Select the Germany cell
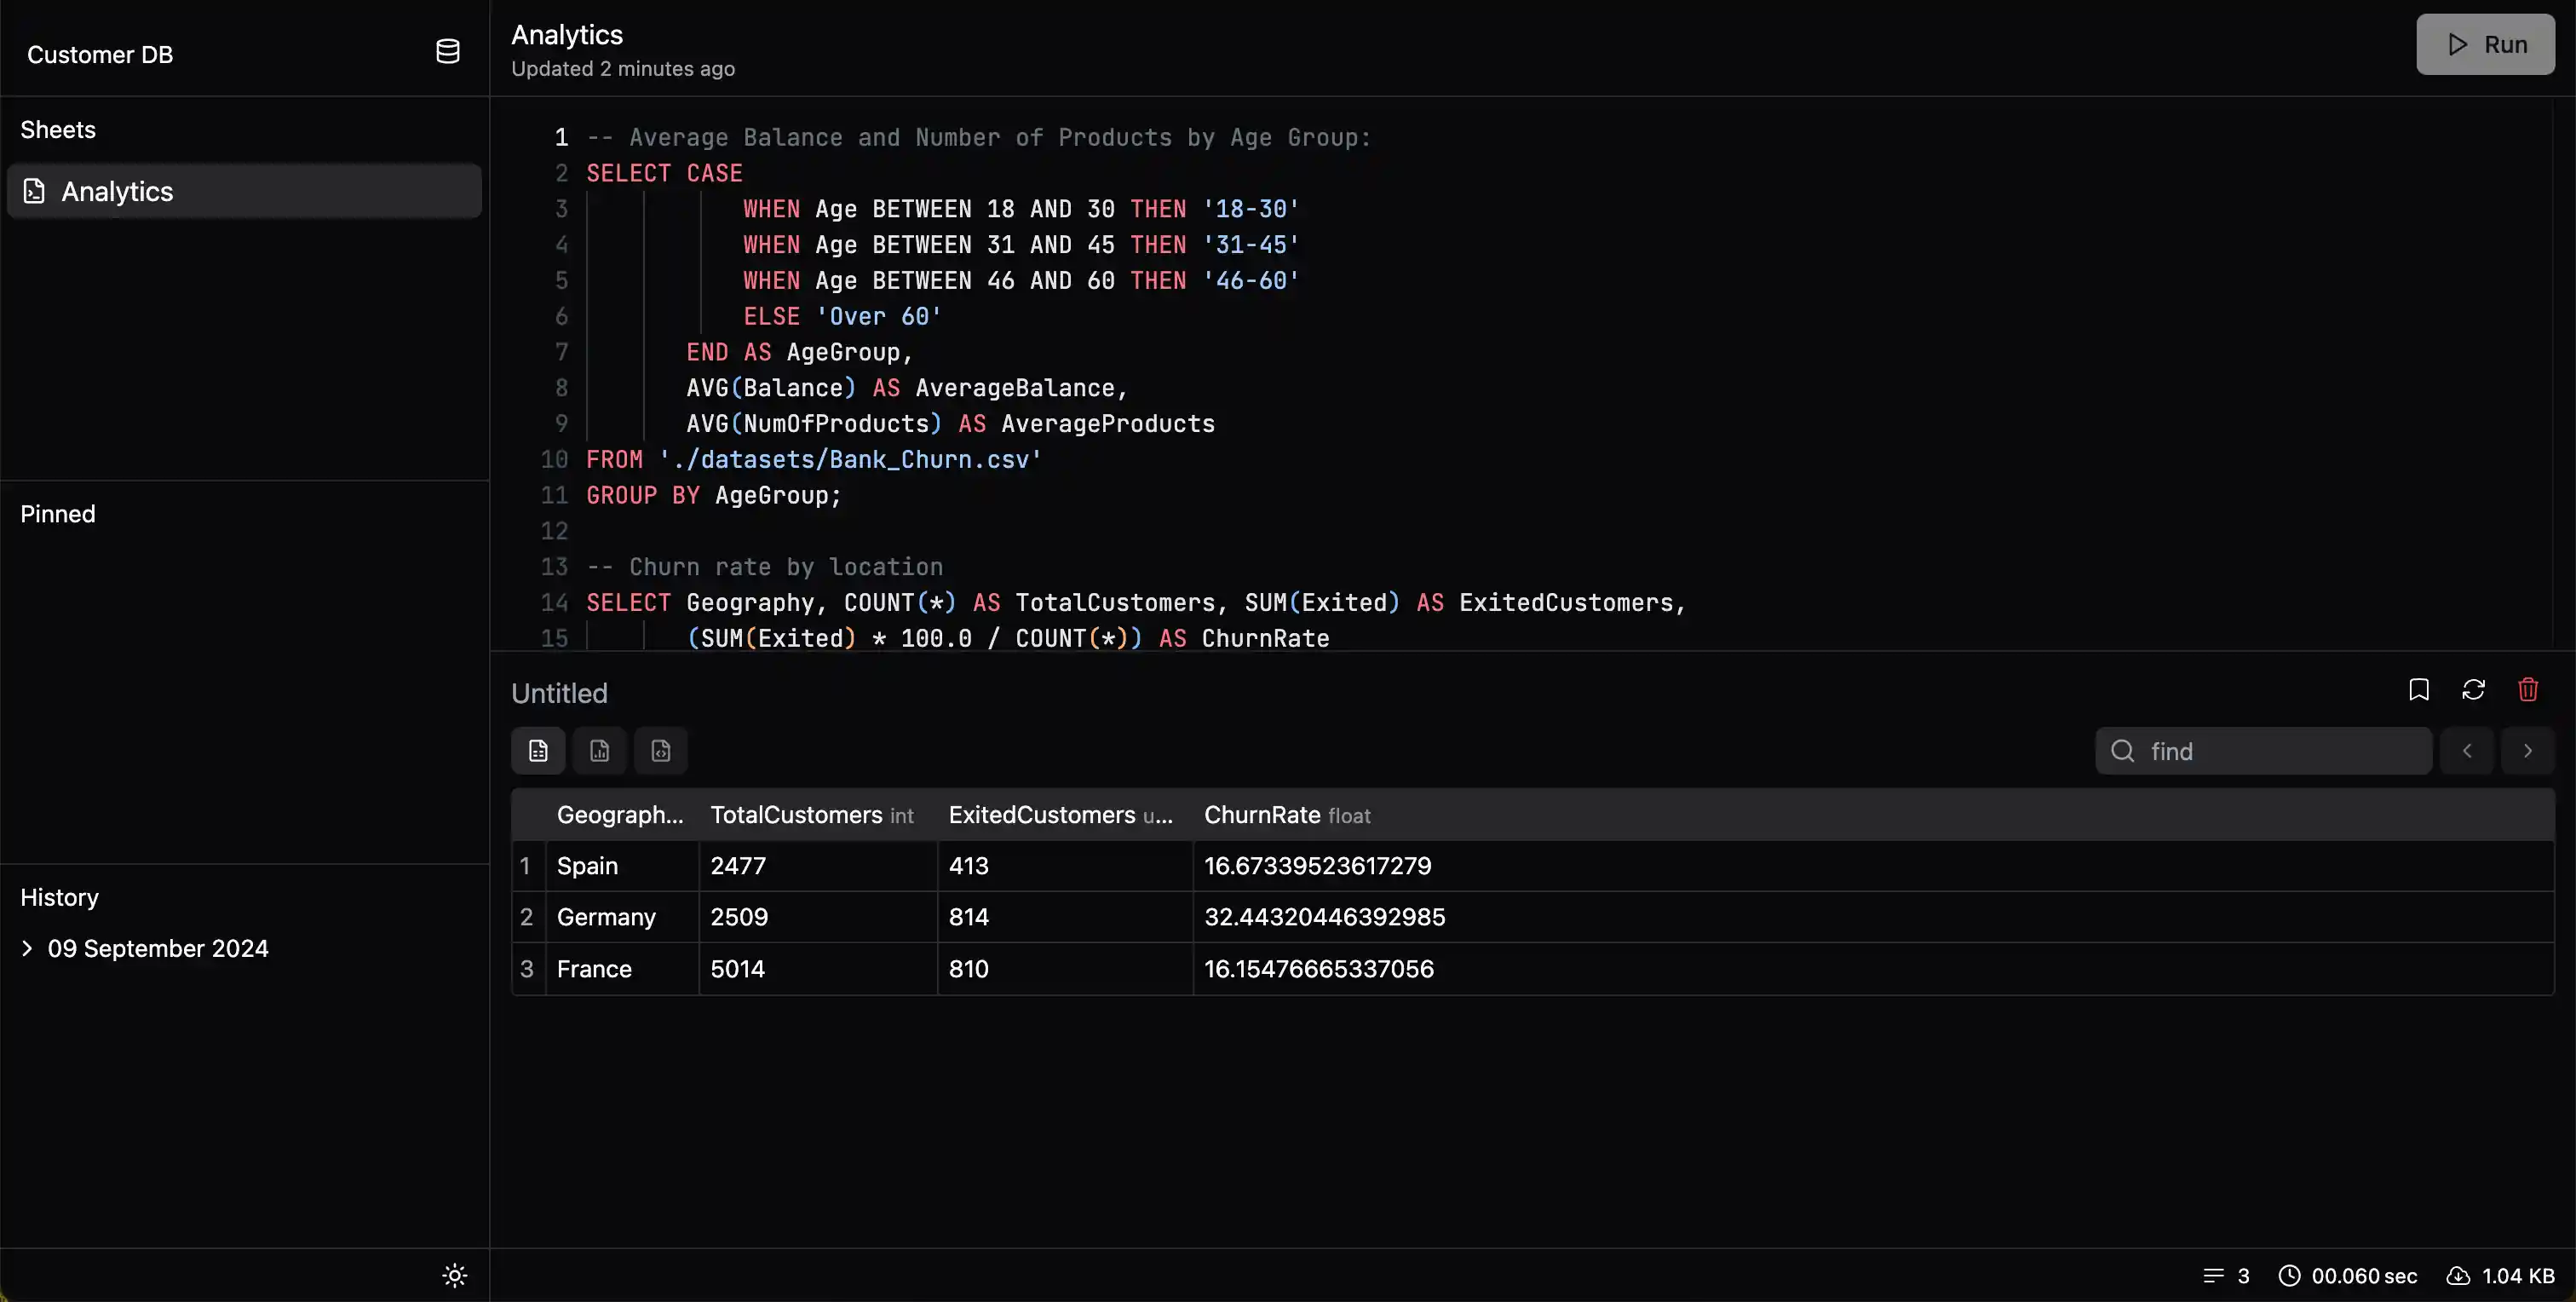 [622, 917]
